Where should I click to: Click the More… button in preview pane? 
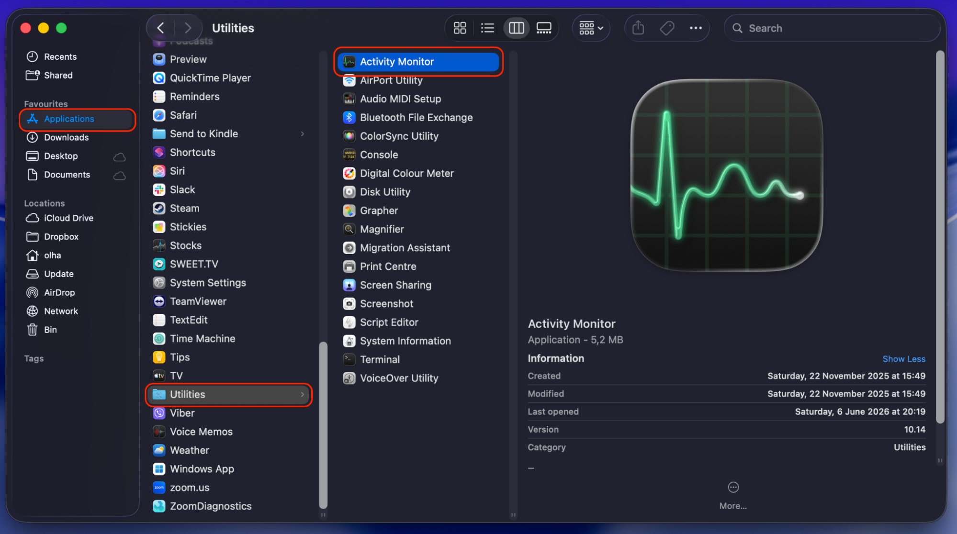(733, 496)
